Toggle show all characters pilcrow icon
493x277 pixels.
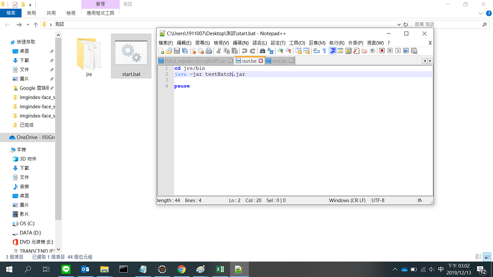pos(324,51)
